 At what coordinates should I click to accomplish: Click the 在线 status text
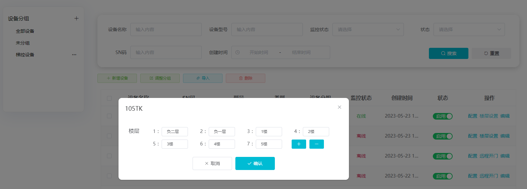point(361,116)
